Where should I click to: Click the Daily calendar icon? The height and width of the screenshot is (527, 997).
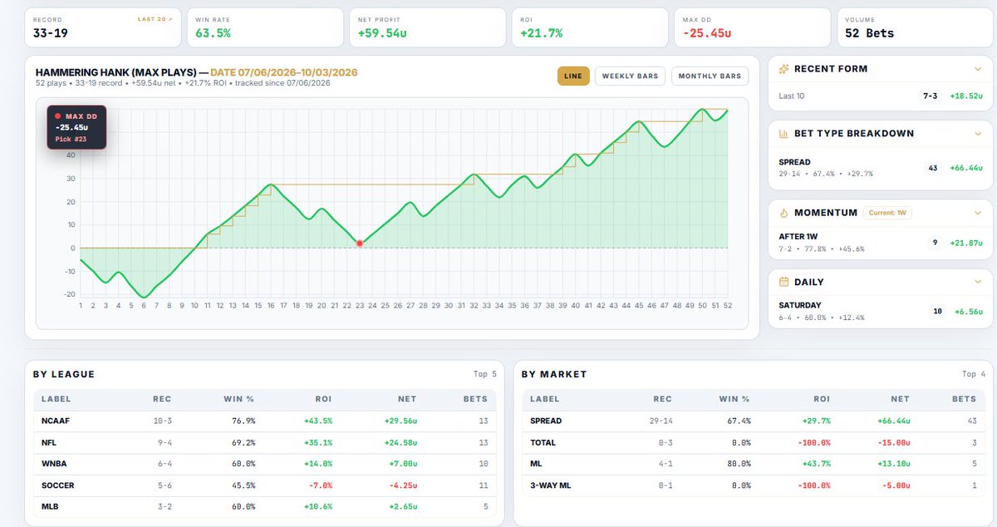783,282
